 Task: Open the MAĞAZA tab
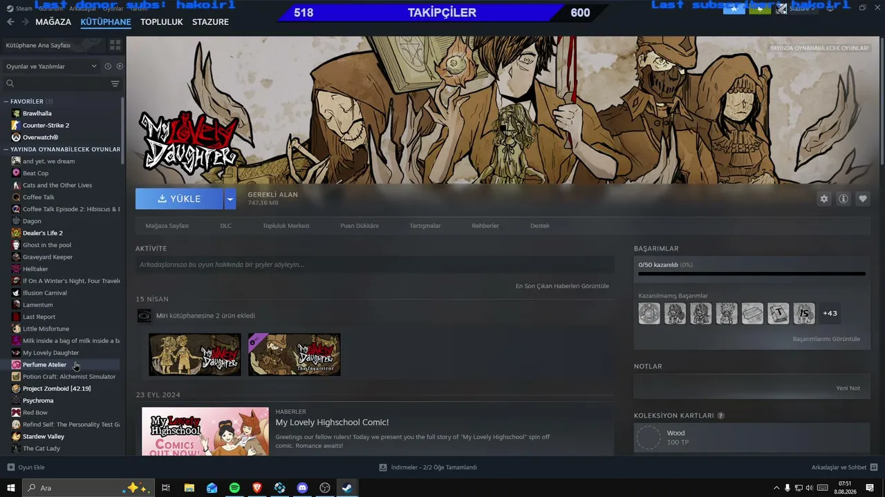click(53, 22)
